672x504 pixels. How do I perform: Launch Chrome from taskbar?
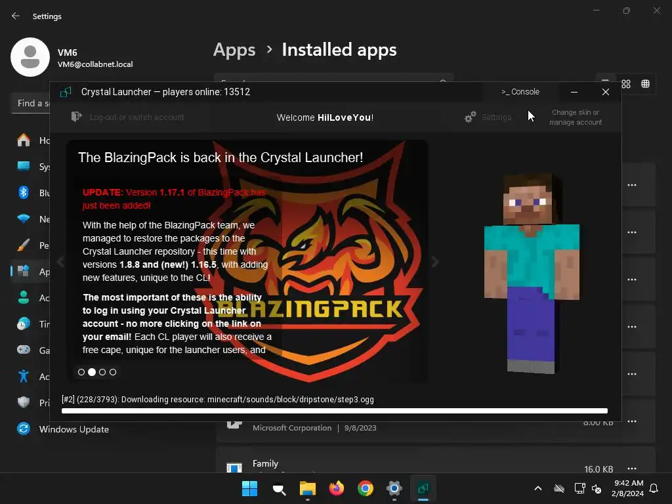[366, 488]
